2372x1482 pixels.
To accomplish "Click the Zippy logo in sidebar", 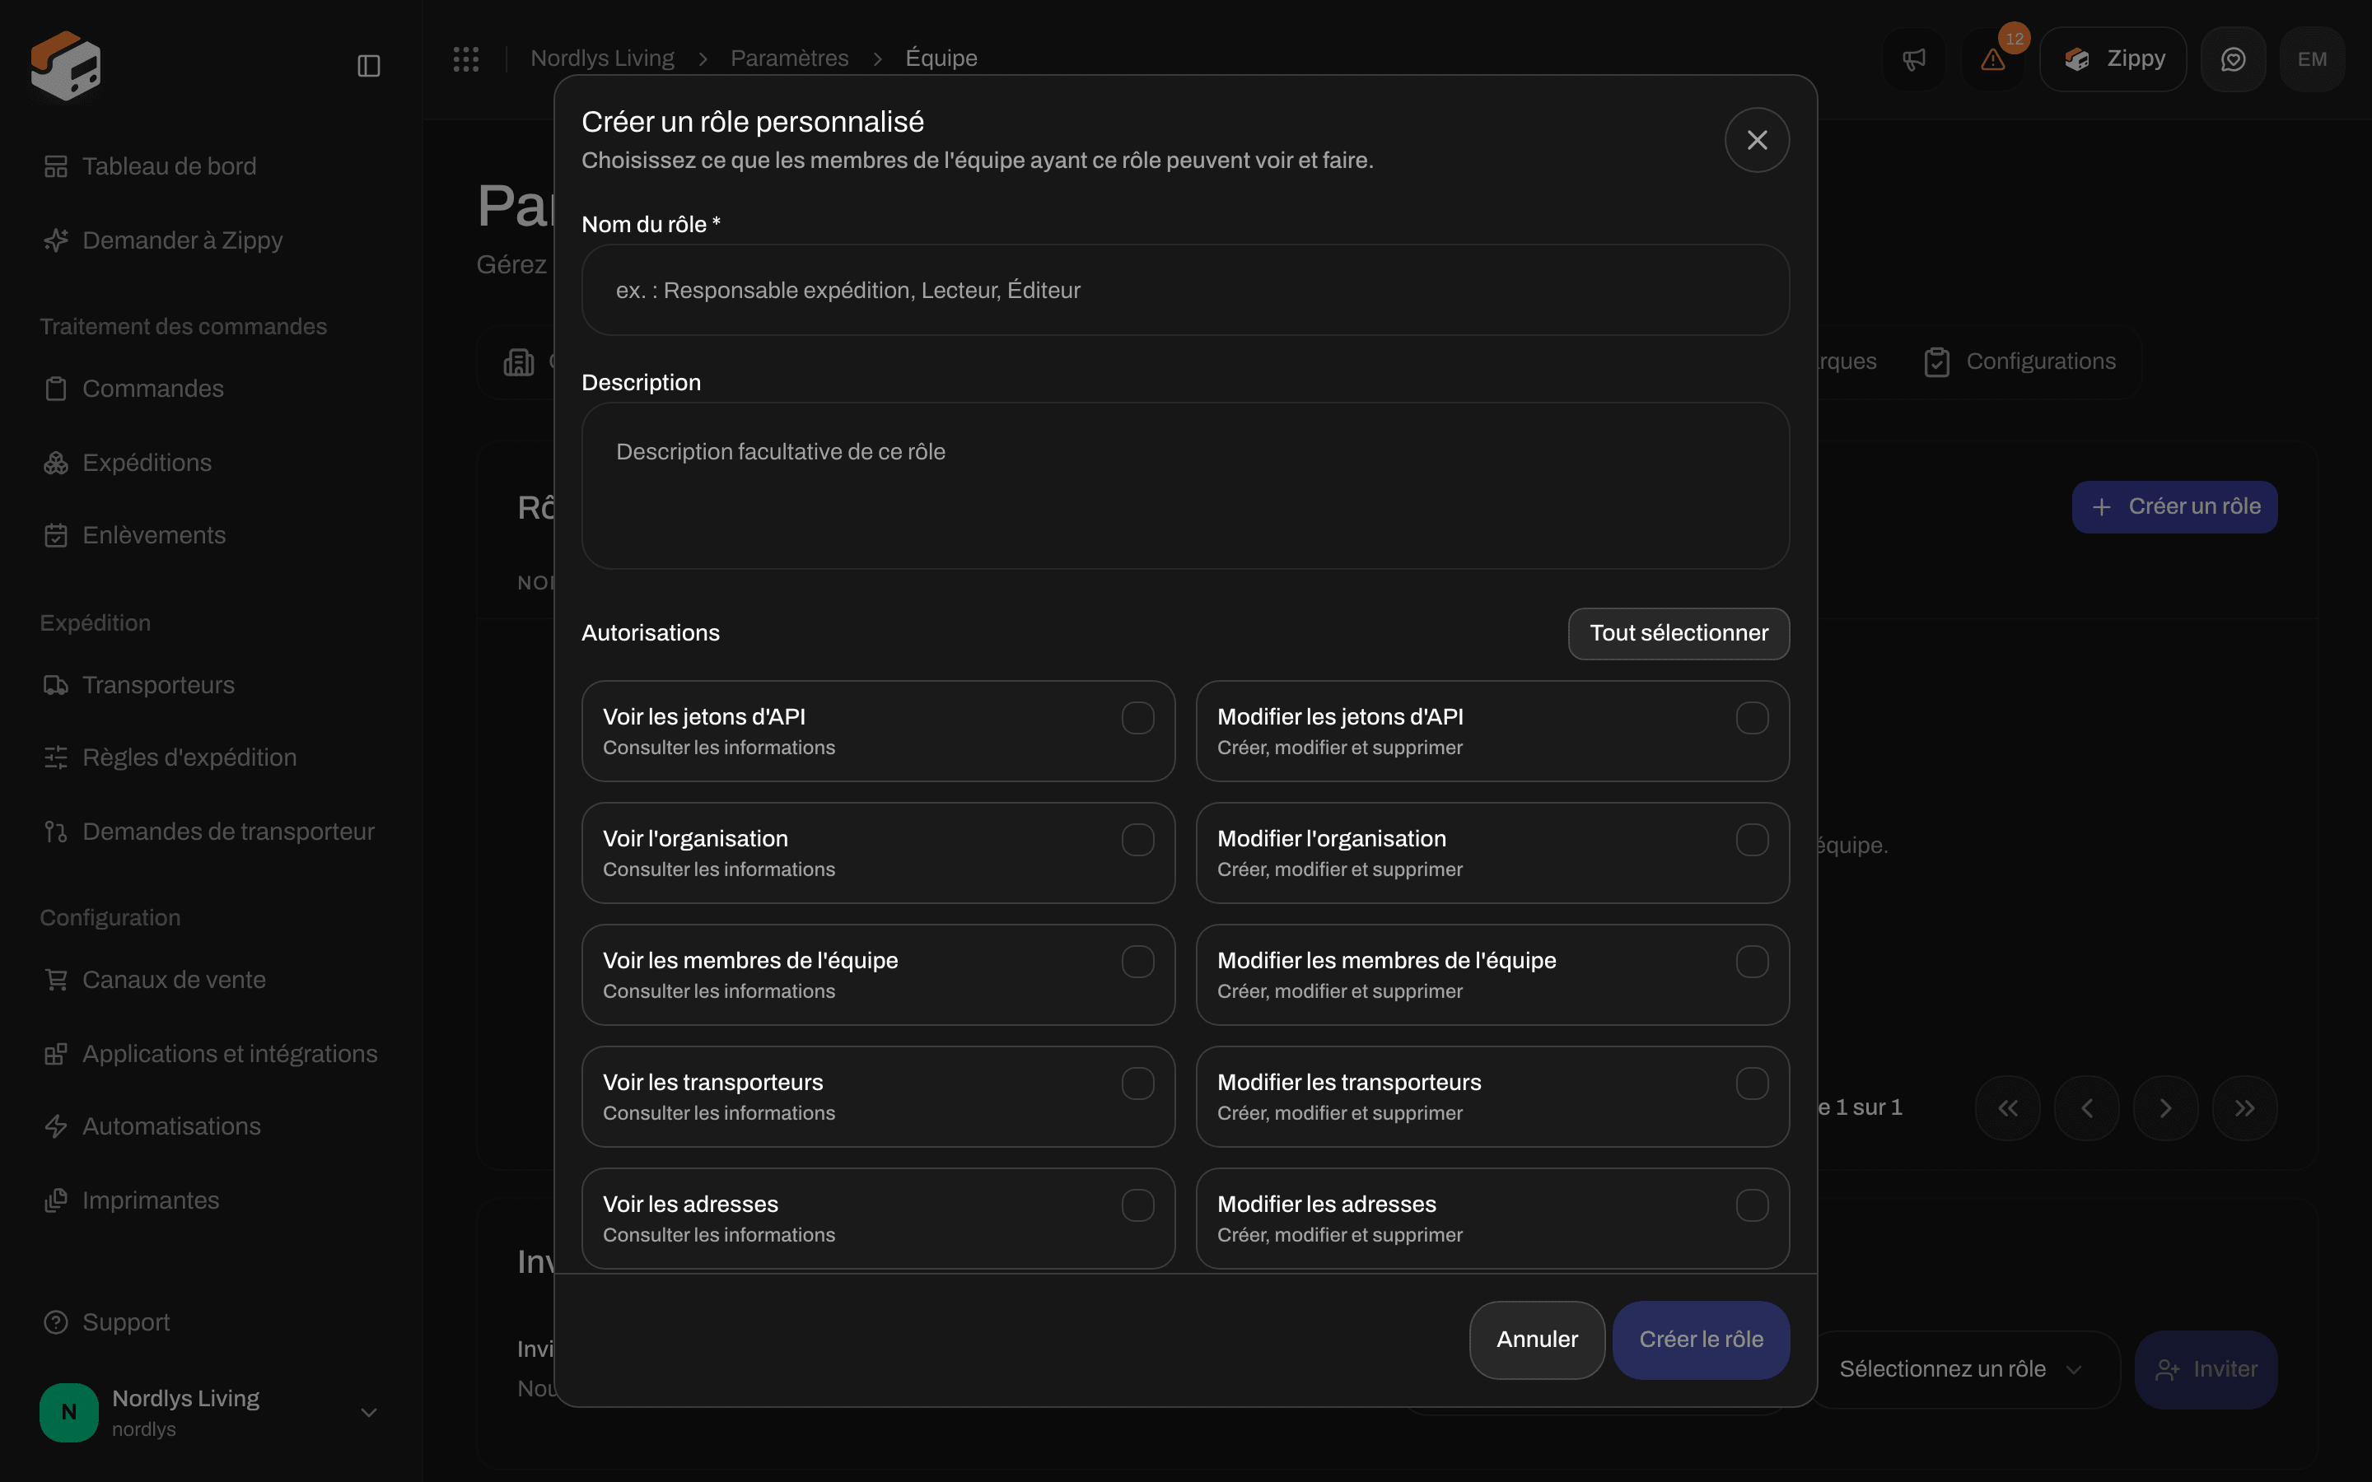I will tap(66, 66).
